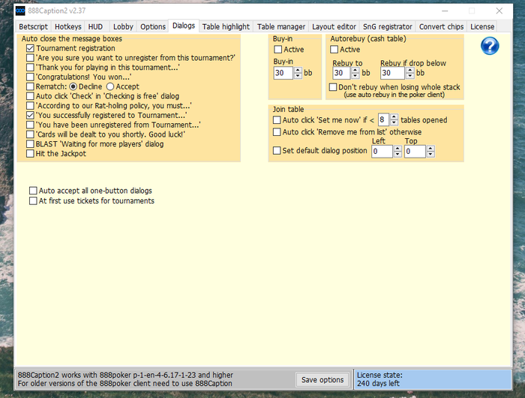
Task: Enable 'Are you sure you want to unregister' checkbox
Action: 30,58
